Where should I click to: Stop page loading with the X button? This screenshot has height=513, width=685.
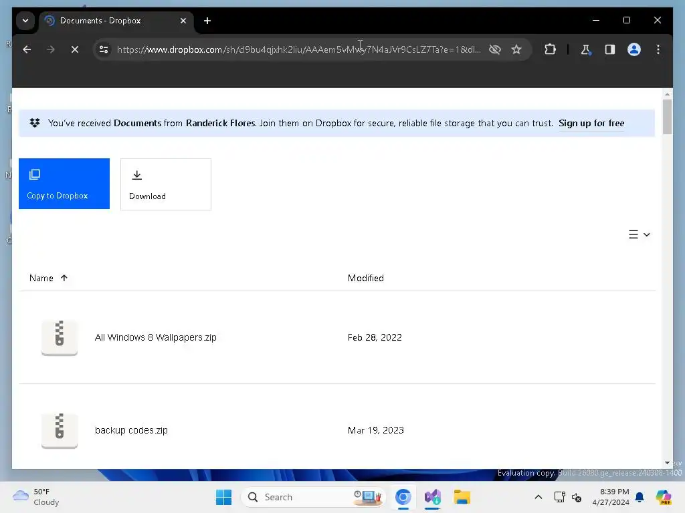75,49
